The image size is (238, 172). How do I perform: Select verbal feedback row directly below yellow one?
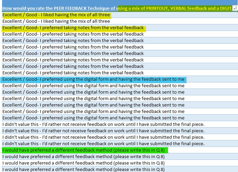pos(73,34)
